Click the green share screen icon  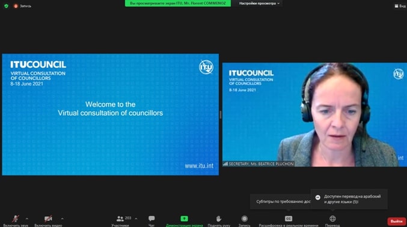[185, 219]
